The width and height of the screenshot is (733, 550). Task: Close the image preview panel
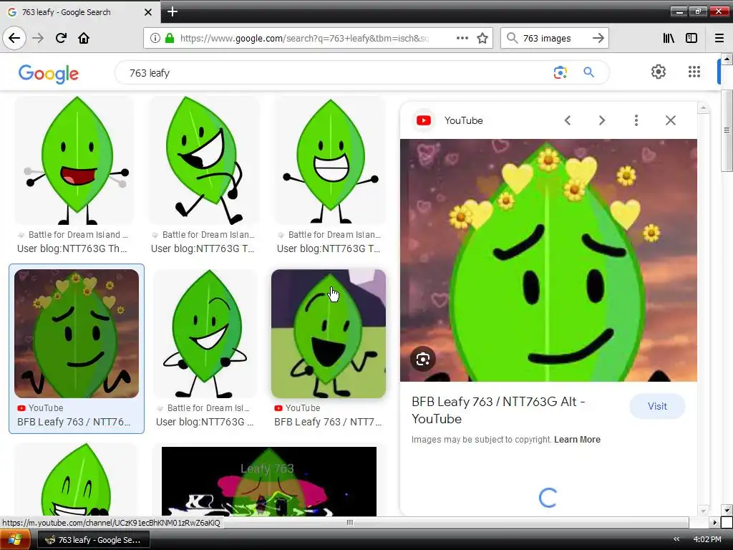click(670, 120)
